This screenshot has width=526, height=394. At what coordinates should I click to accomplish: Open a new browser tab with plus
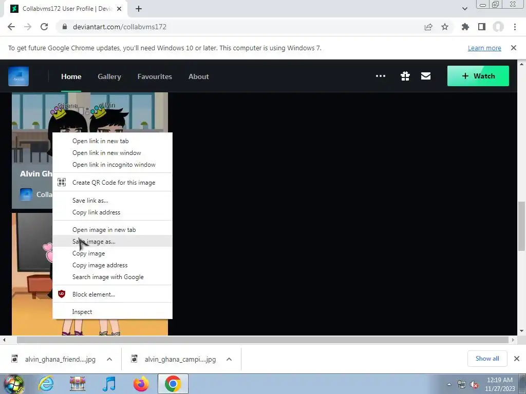click(139, 9)
